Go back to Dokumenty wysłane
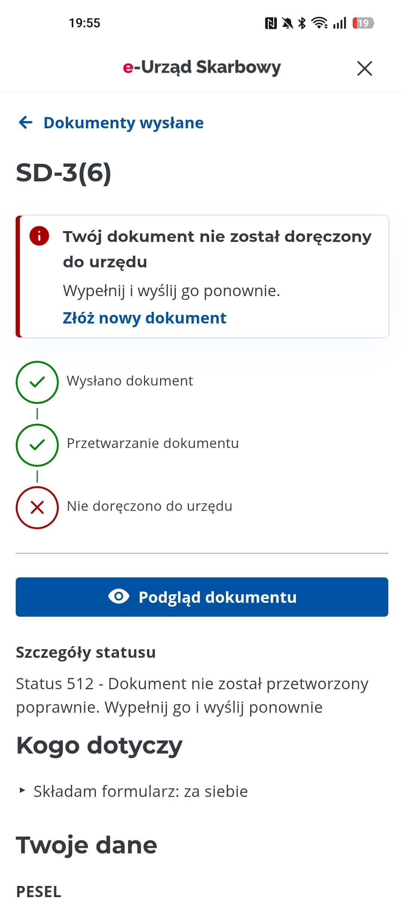This screenshot has width=404, height=902. 123,123
